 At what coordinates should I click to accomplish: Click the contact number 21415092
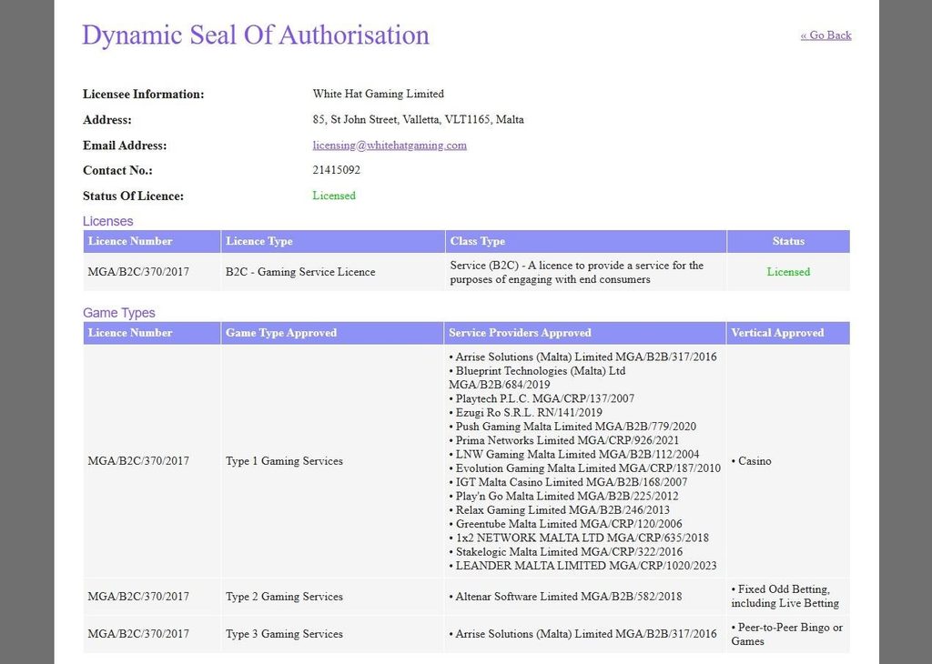(337, 170)
